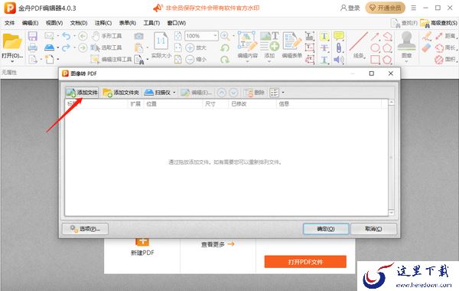
Task: Click the magnifier zoom tool icon
Action: [x=225, y=36]
